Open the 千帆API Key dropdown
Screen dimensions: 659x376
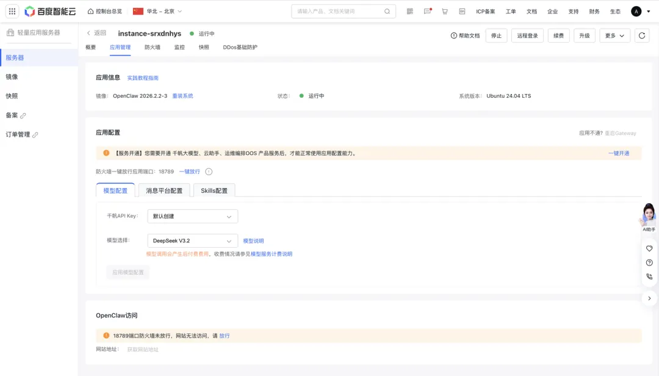pos(192,216)
